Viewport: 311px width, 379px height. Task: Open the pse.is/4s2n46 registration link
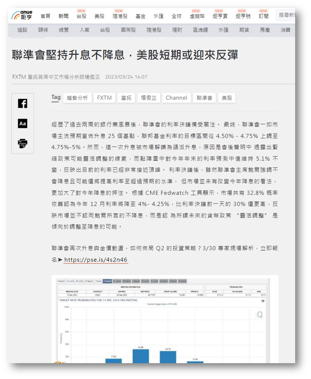point(95,260)
